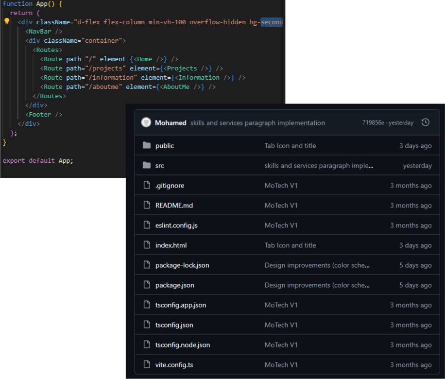Click the src folder icon
Screen dimensions: 445x379
(x=146, y=166)
